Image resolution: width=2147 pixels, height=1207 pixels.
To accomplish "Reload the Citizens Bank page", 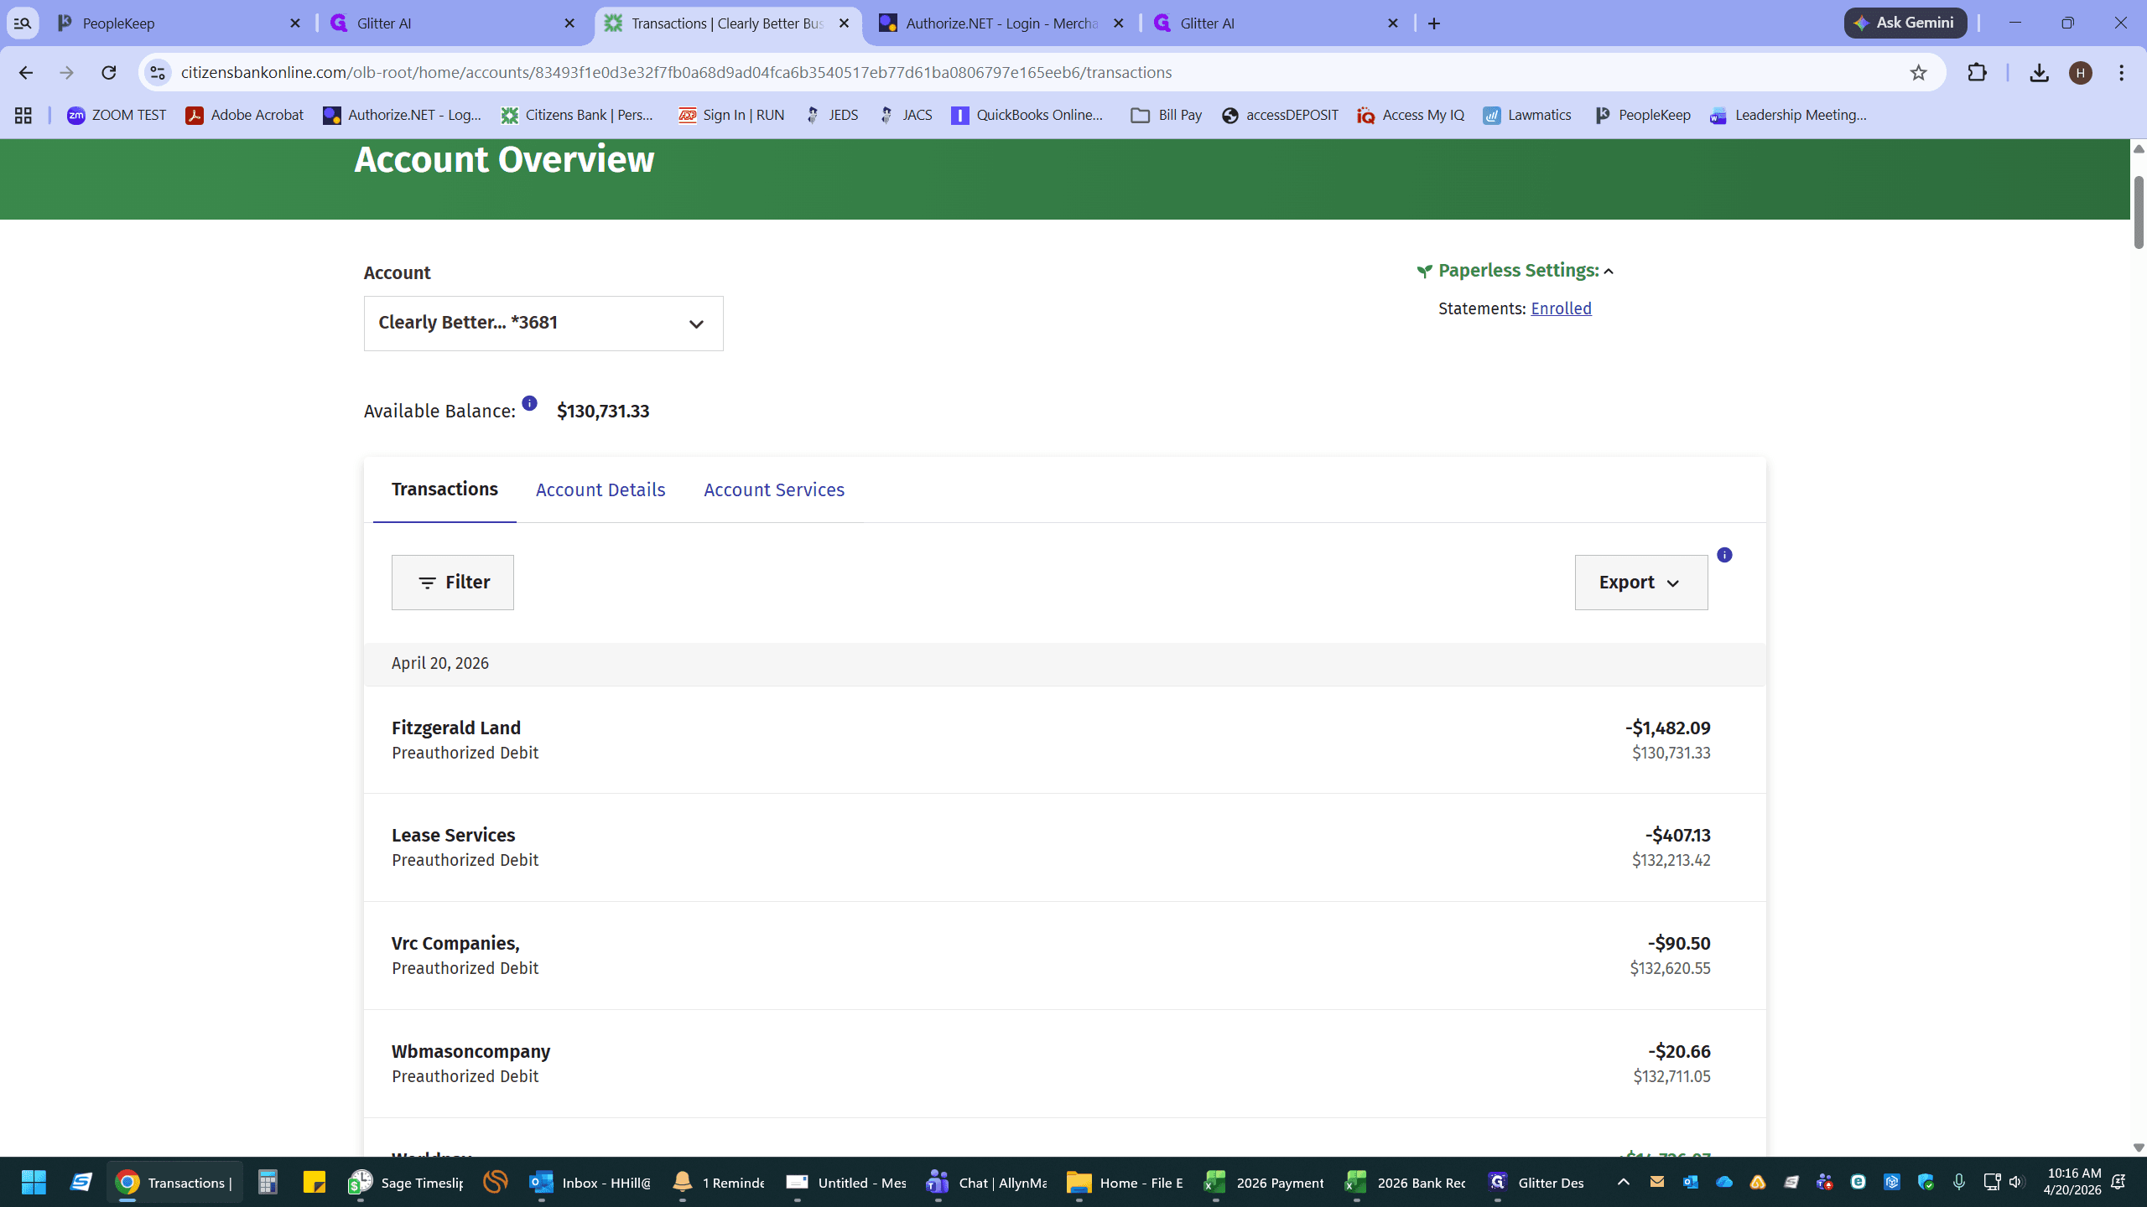I will click(108, 72).
